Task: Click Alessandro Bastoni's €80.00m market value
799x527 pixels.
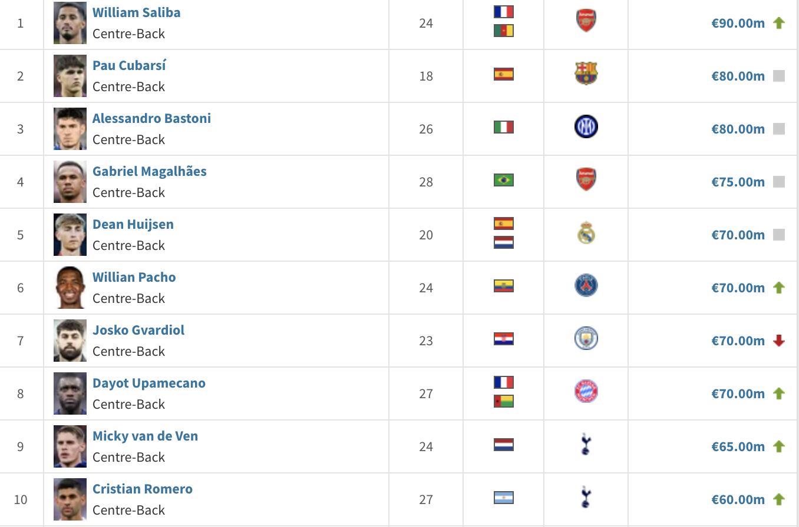Action: coord(738,129)
